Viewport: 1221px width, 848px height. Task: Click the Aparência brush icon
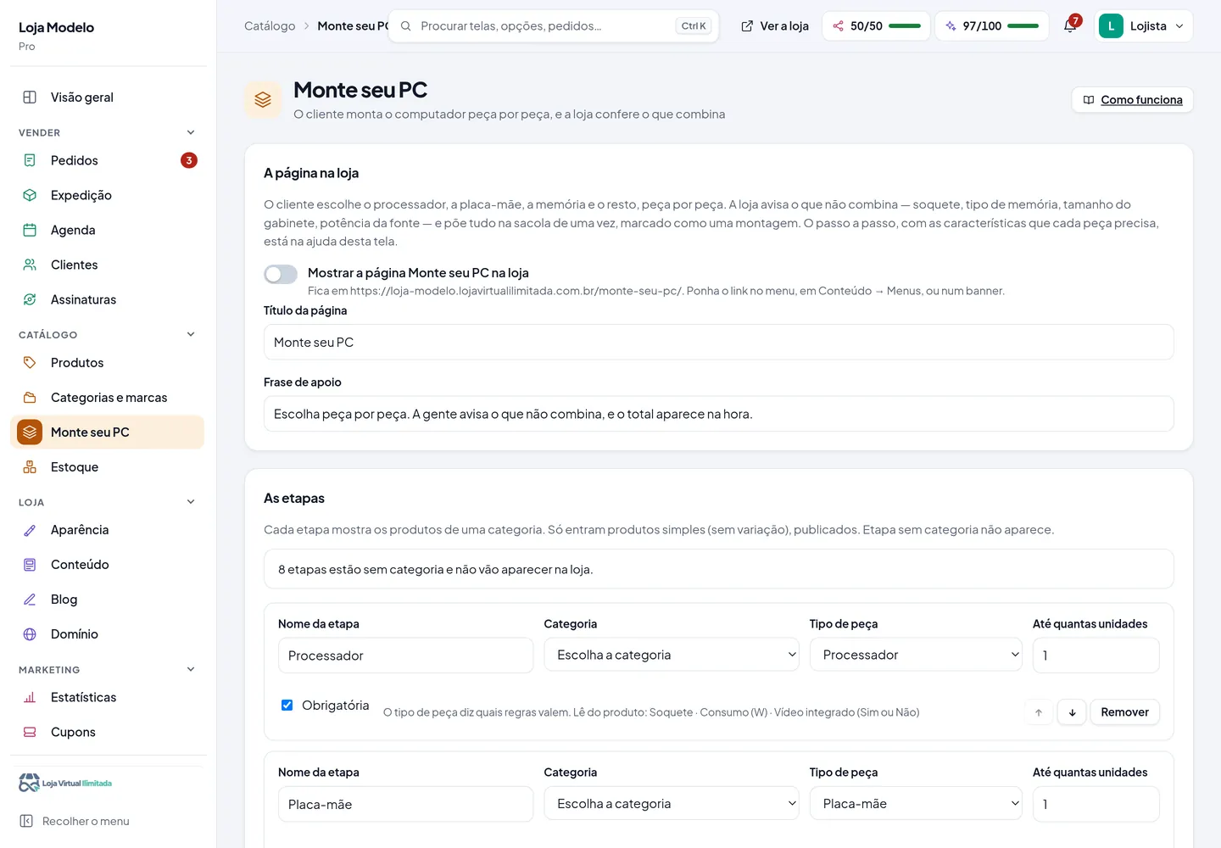[x=30, y=529]
